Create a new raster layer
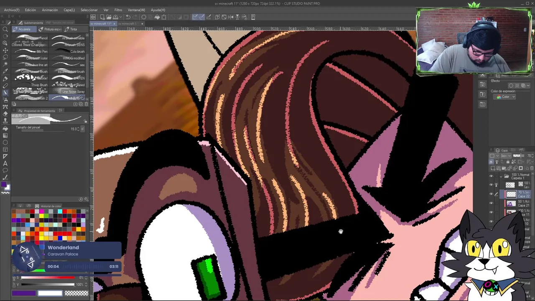Screen dimensions: 535x301 click(x=493, y=168)
